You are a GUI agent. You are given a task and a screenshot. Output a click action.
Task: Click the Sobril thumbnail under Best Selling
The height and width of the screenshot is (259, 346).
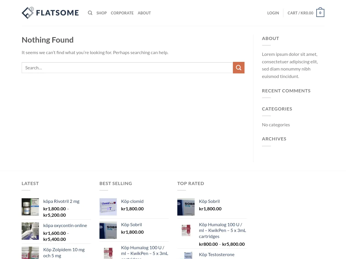click(108, 230)
